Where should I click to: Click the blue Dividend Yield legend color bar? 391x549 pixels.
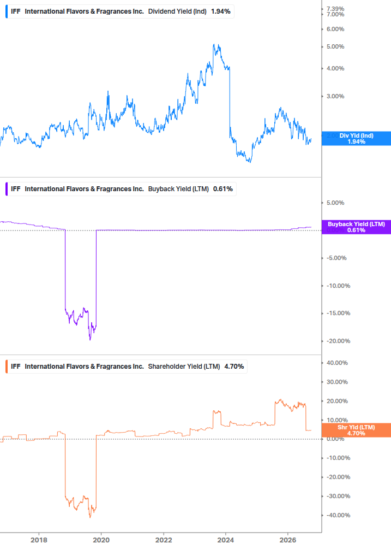(7, 11)
